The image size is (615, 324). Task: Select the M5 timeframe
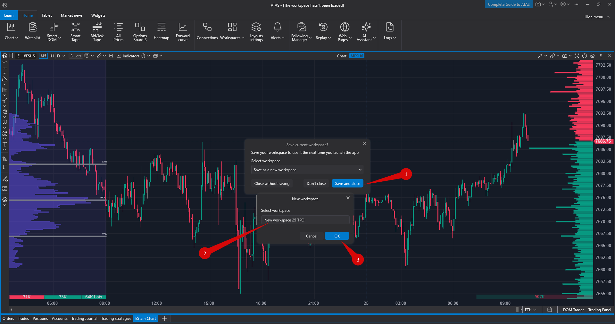[x=43, y=56]
